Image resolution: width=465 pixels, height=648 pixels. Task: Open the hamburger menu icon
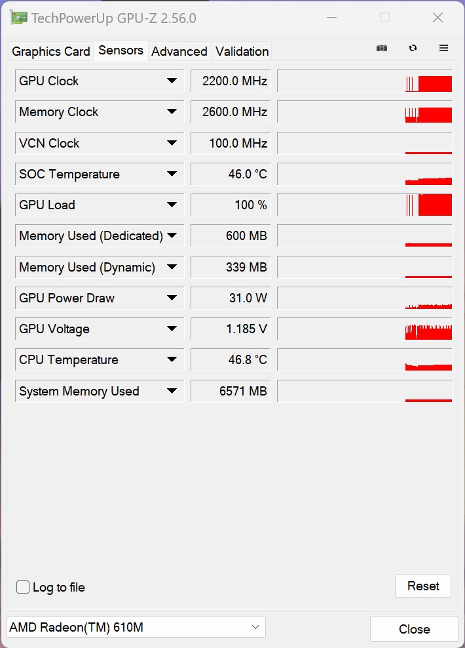click(443, 49)
